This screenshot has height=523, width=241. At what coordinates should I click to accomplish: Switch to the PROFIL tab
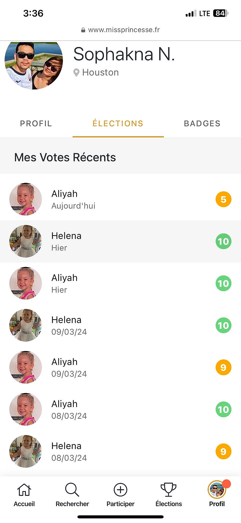(36, 124)
